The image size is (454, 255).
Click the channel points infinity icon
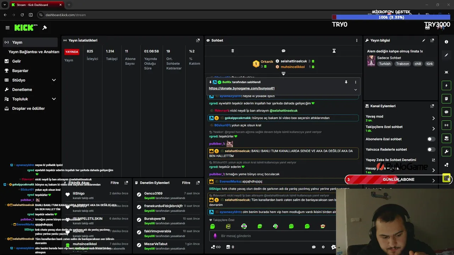(x=216, y=247)
